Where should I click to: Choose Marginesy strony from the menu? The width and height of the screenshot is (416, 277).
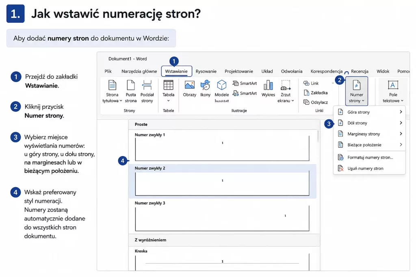(369, 134)
